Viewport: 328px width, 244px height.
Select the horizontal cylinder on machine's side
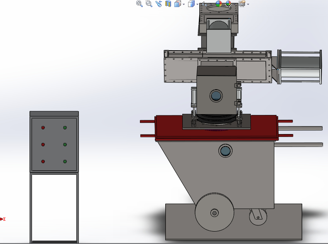299,67
